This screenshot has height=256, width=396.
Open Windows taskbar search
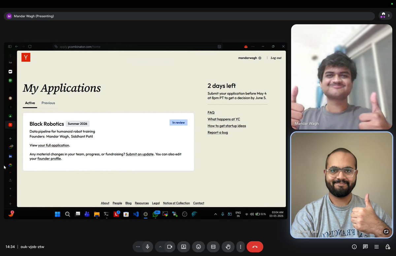coord(67,214)
